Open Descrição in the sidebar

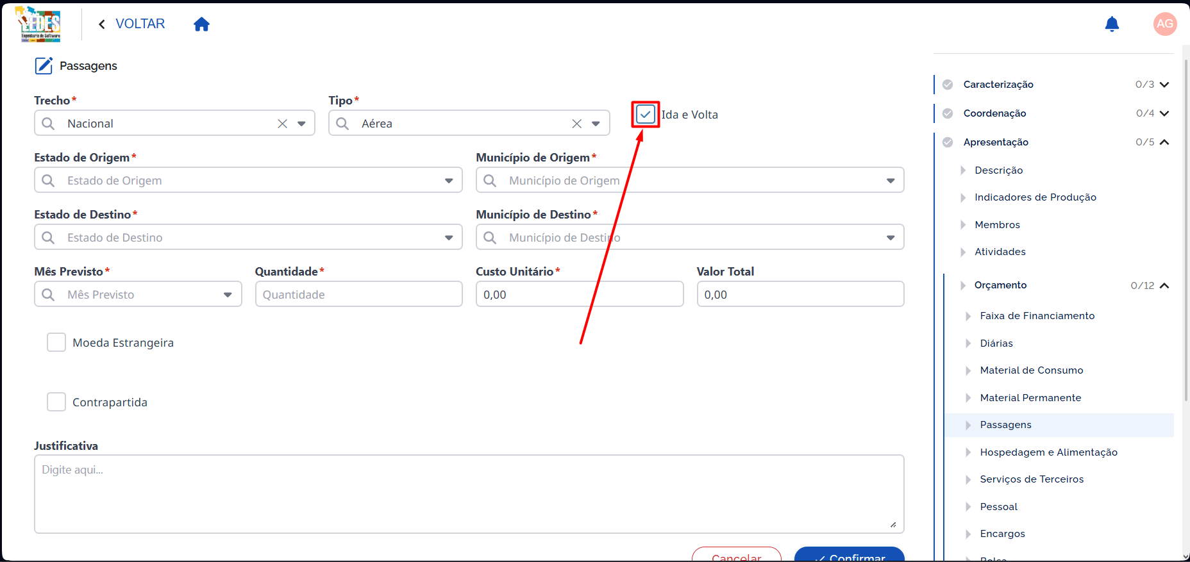tap(998, 170)
